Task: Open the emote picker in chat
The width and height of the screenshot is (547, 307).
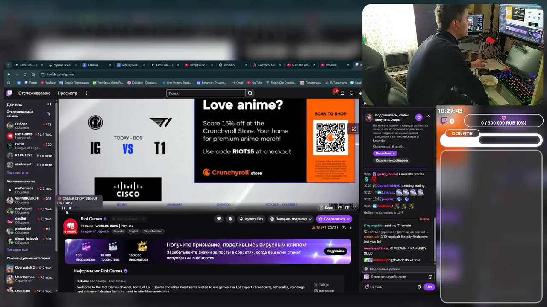Action: (430, 277)
